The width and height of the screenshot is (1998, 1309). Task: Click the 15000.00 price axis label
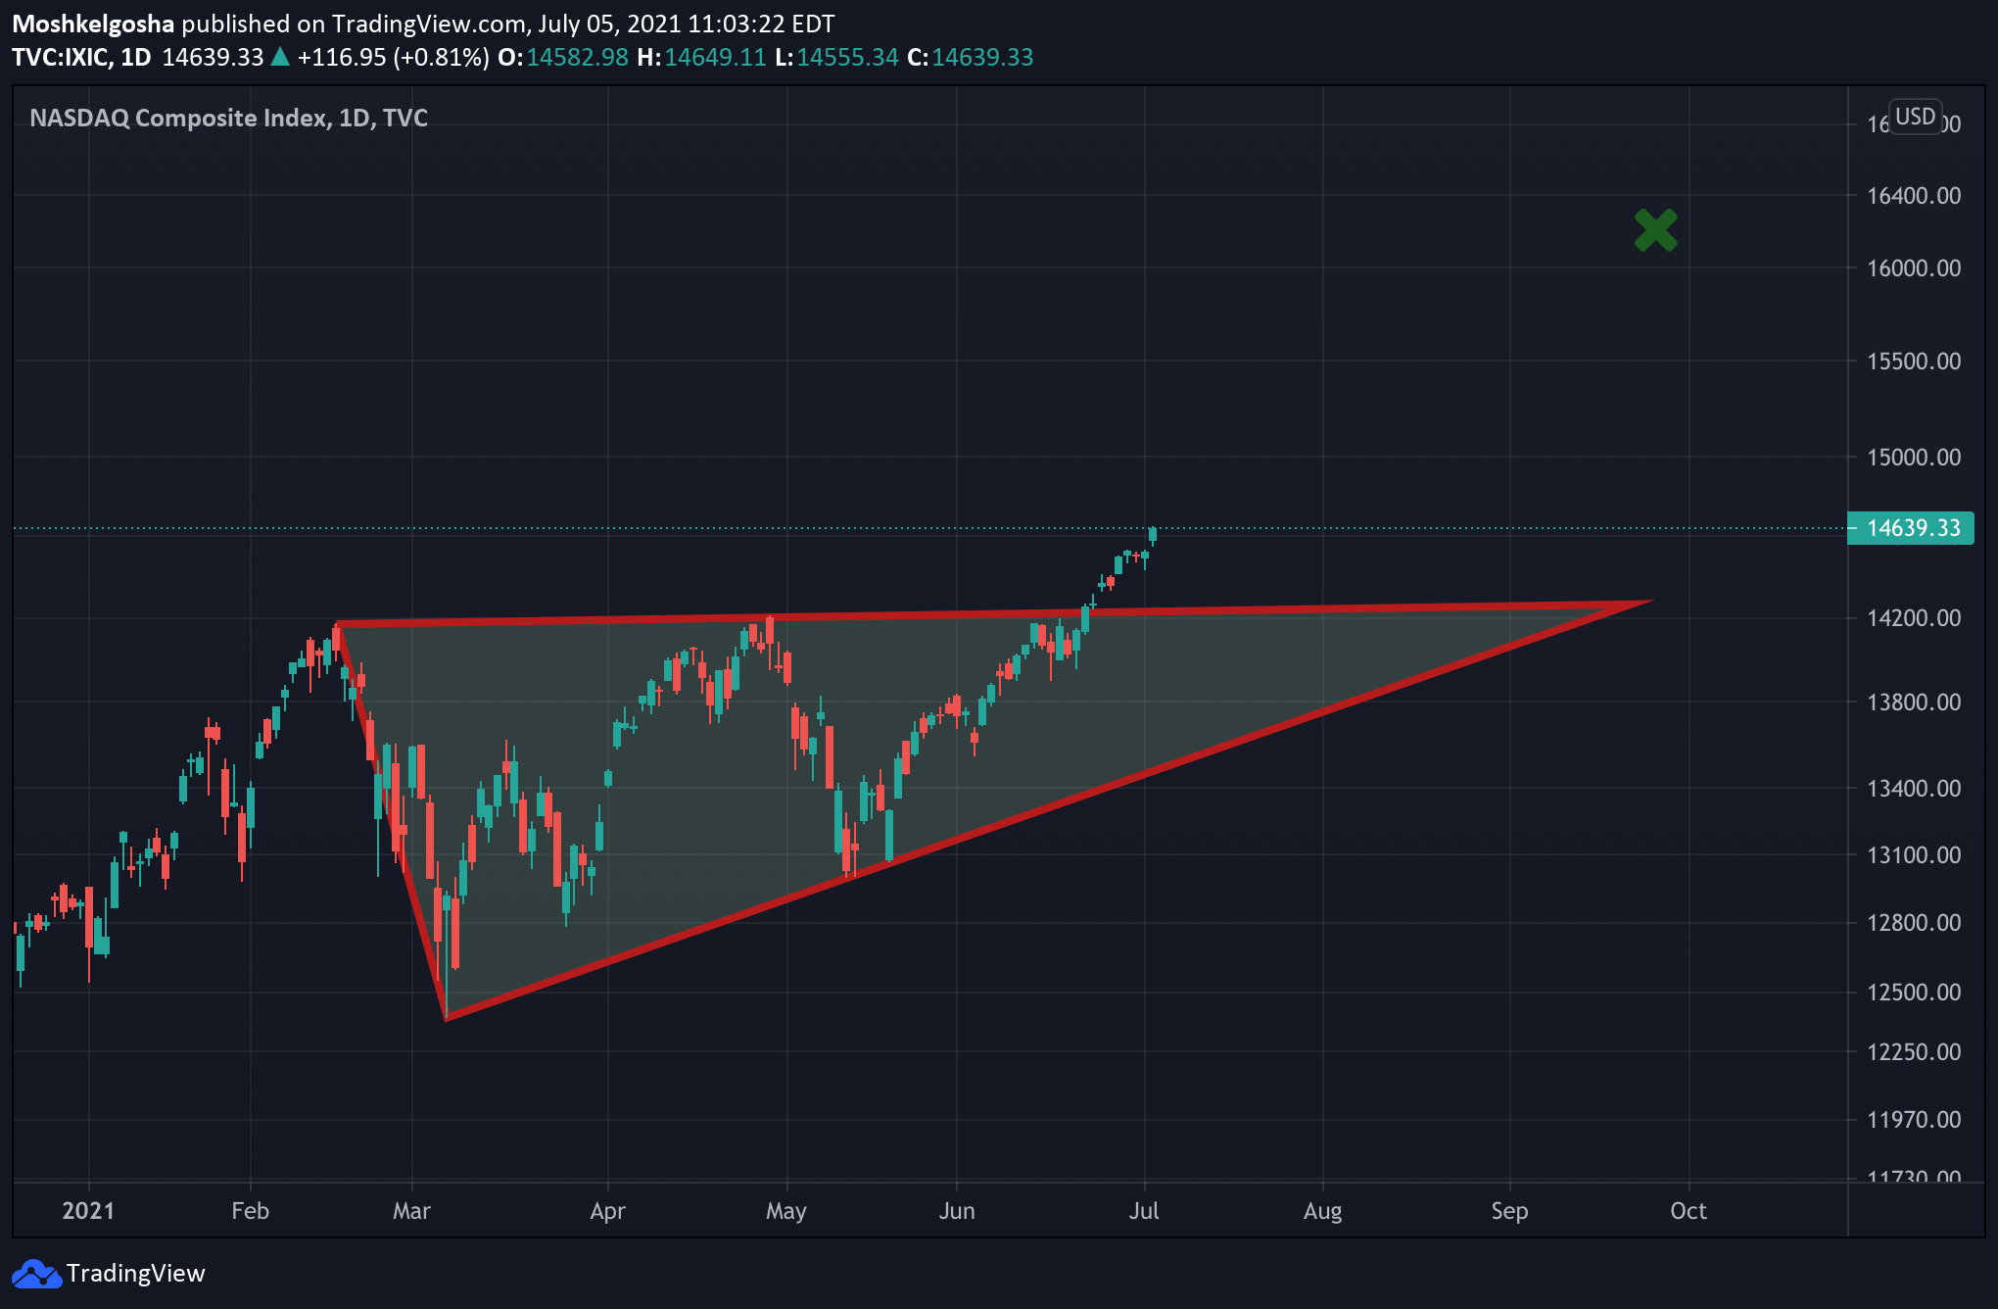click(1914, 458)
